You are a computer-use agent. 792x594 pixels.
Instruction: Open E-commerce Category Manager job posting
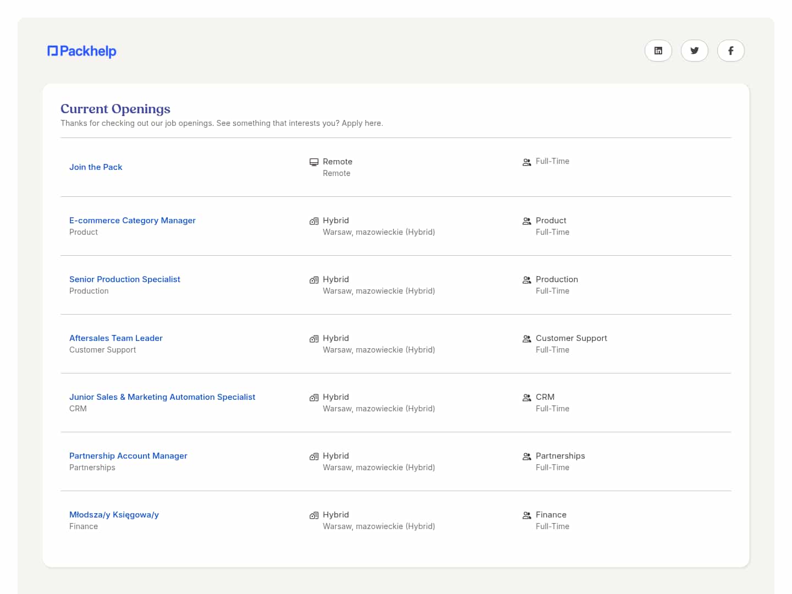coord(133,221)
